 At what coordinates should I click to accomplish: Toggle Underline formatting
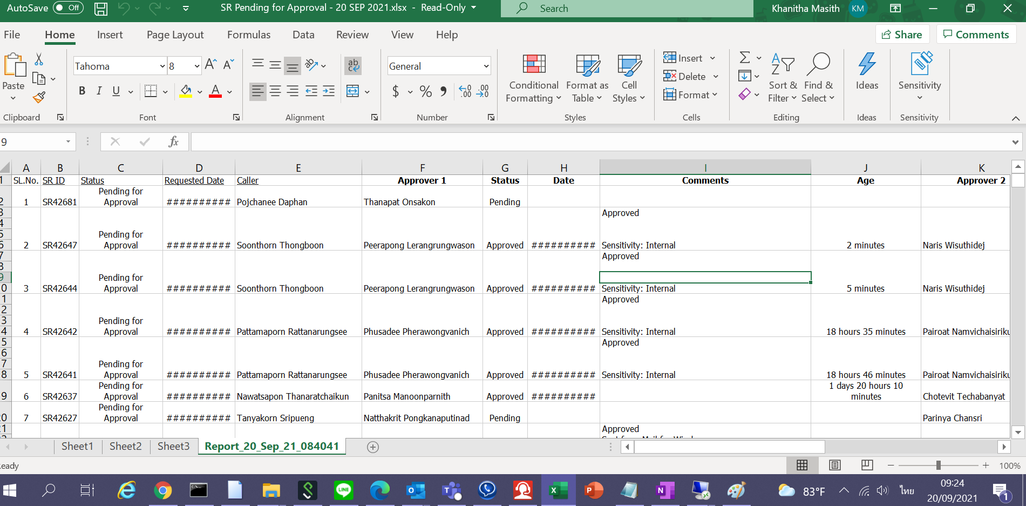tap(116, 91)
